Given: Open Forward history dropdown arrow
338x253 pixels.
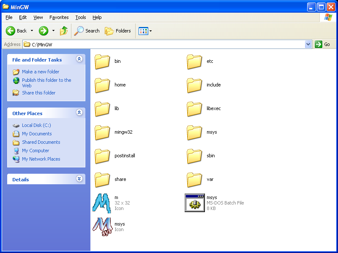Looking at the screenshot, I should point(53,31).
